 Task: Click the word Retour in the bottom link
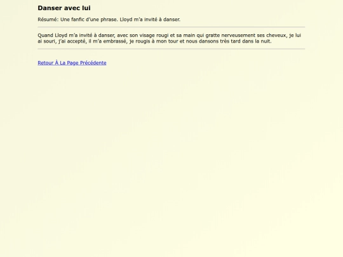[x=46, y=63]
